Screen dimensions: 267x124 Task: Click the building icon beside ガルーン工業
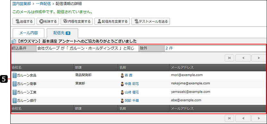coord(15,92)
